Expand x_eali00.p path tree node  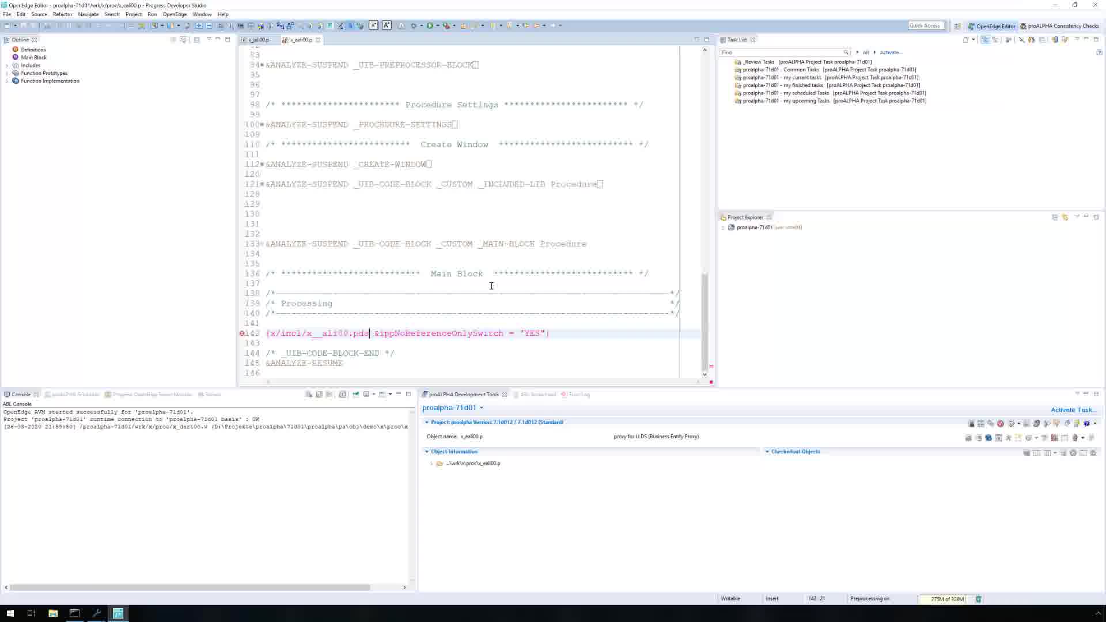click(x=431, y=464)
